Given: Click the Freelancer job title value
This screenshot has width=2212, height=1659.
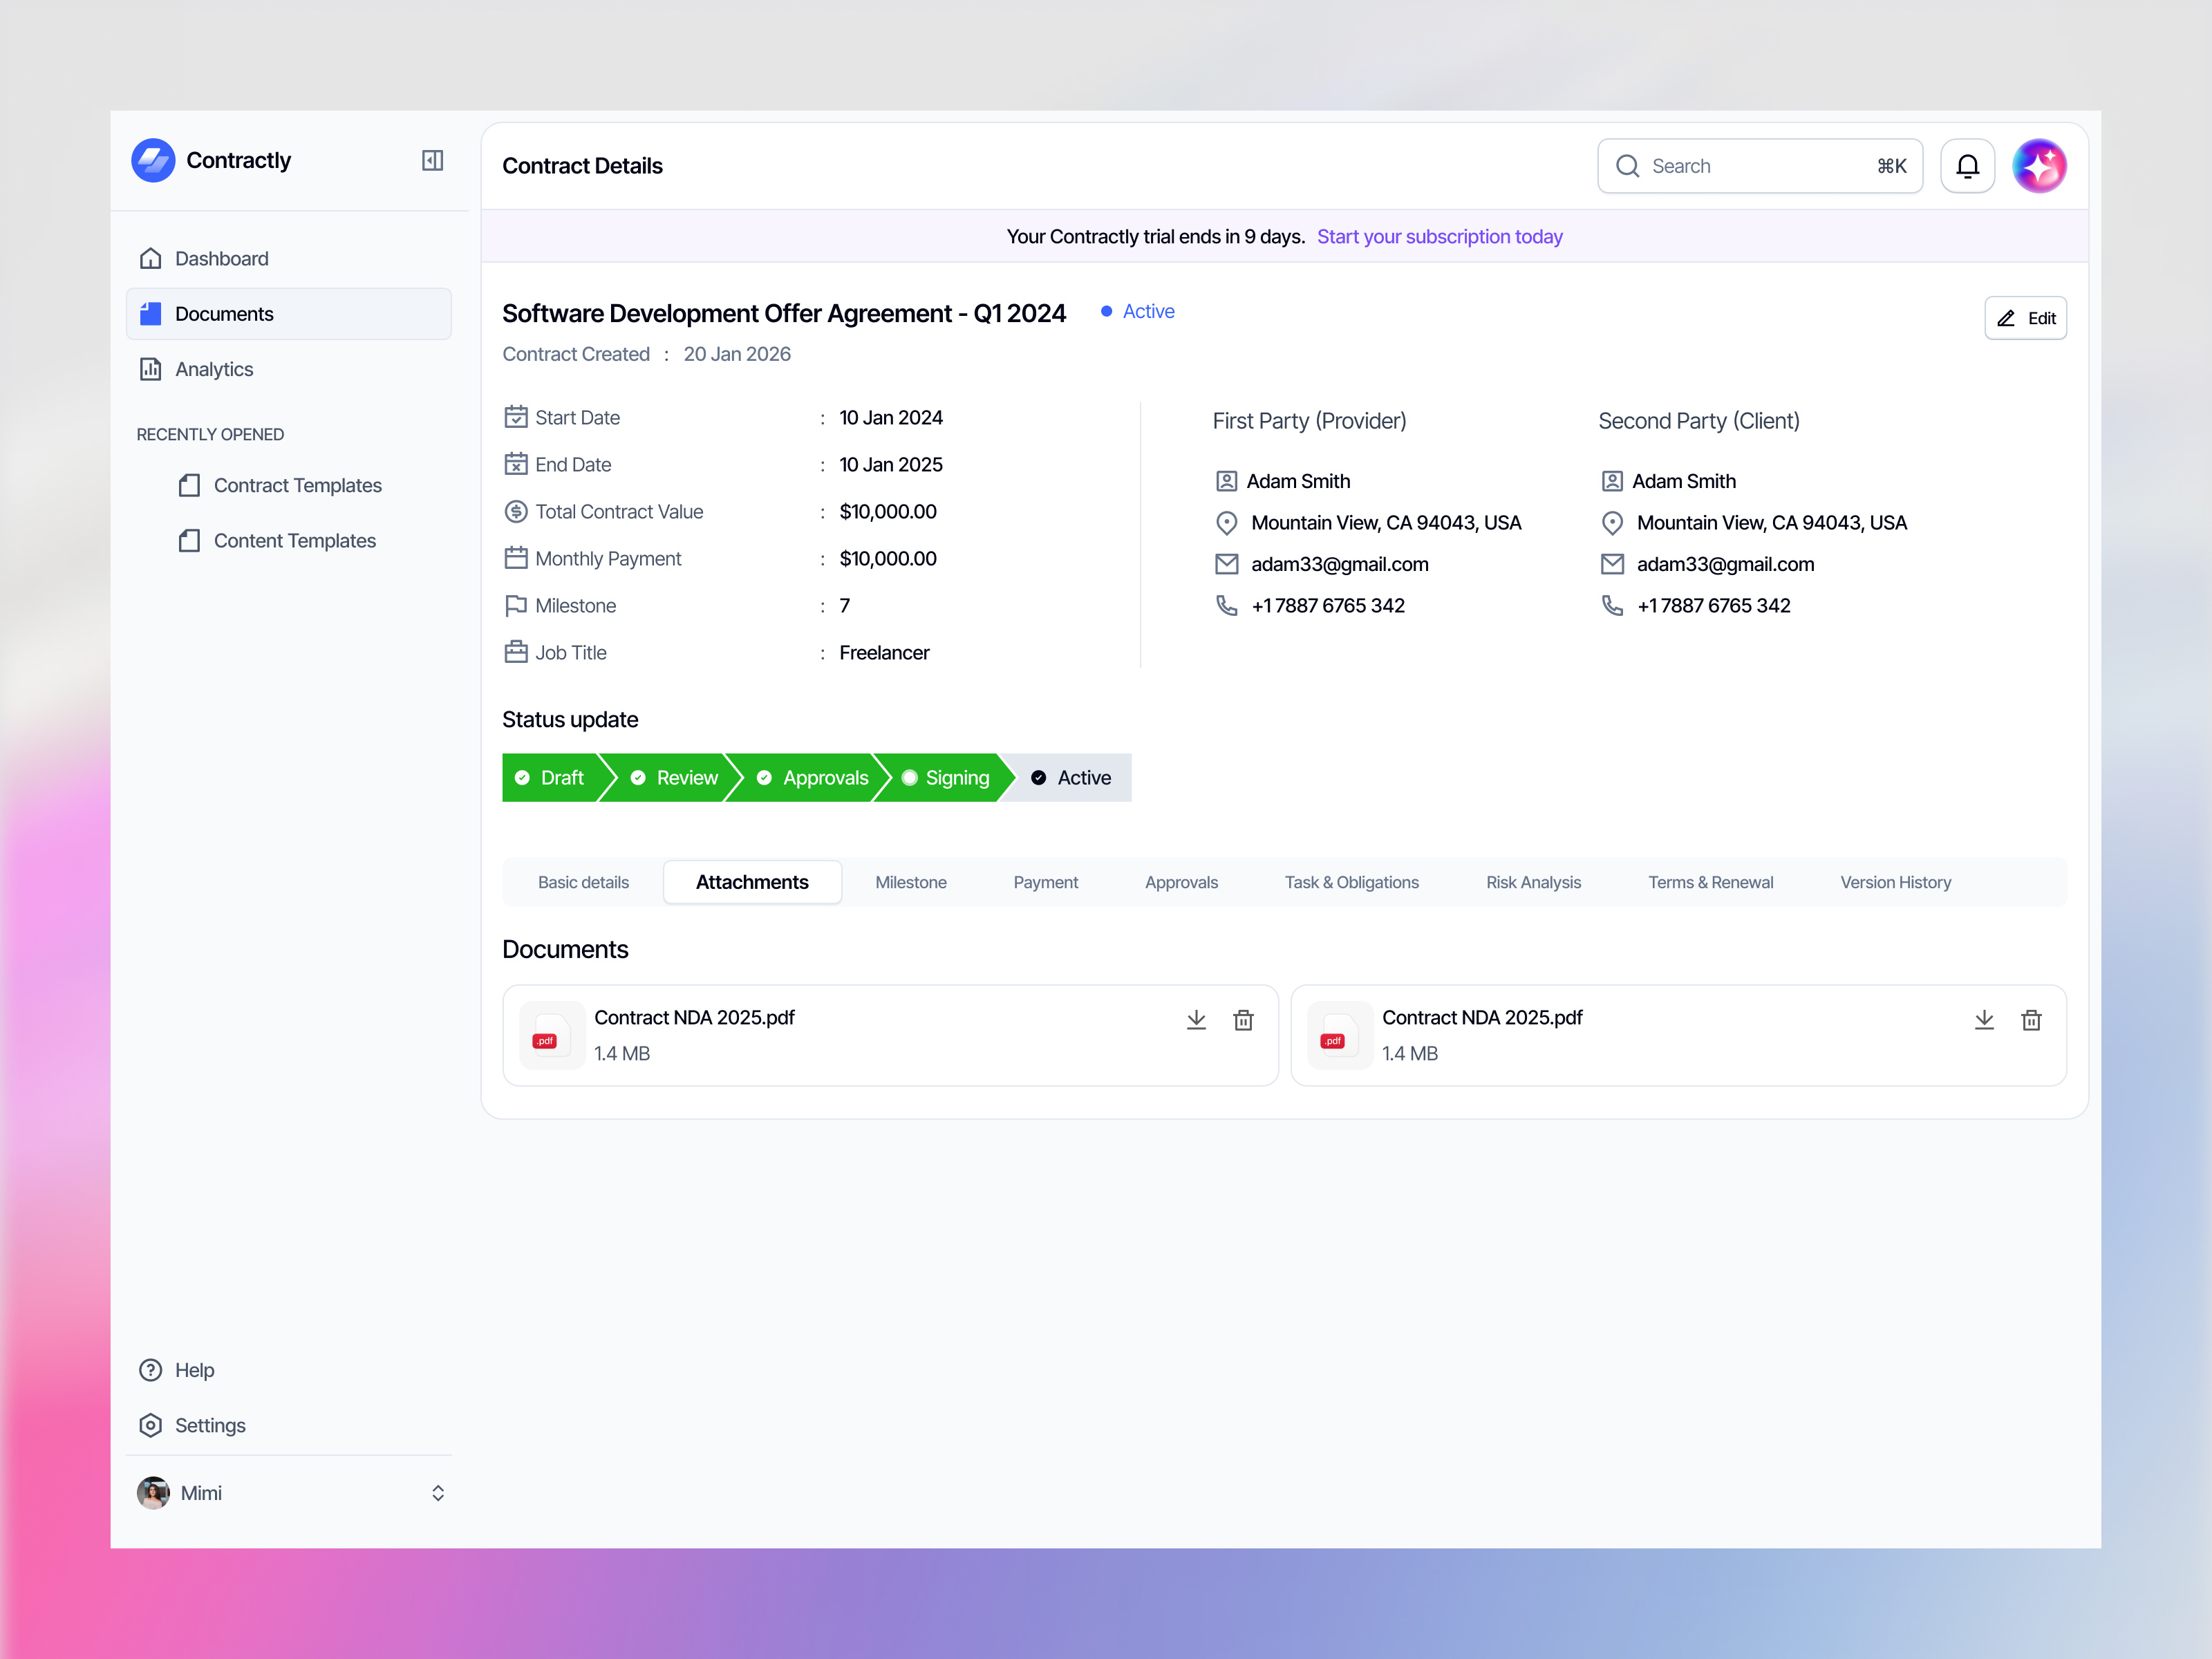Looking at the screenshot, I should 884,652.
